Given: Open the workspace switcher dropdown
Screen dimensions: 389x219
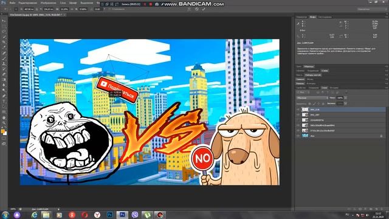Looking at the screenshot, I should point(372,9).
